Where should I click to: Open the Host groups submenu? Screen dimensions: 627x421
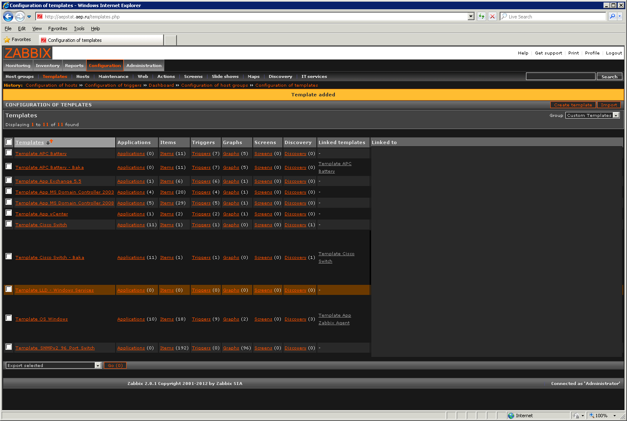tap(20, 77)
